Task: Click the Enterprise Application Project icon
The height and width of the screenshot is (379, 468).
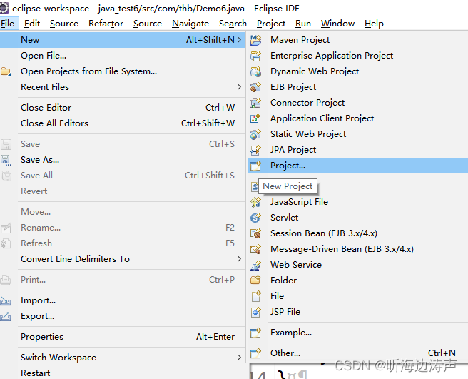Action: coord(255,56)
